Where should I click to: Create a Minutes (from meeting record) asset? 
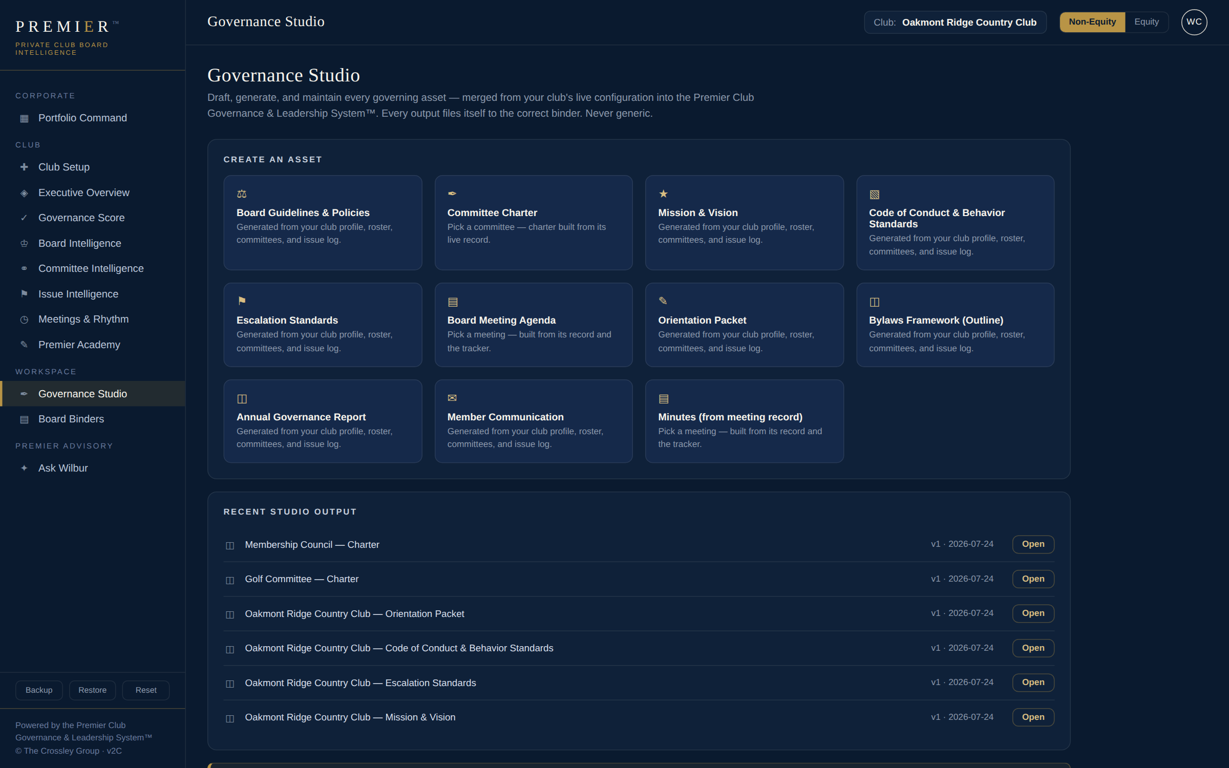coord(745,421)
